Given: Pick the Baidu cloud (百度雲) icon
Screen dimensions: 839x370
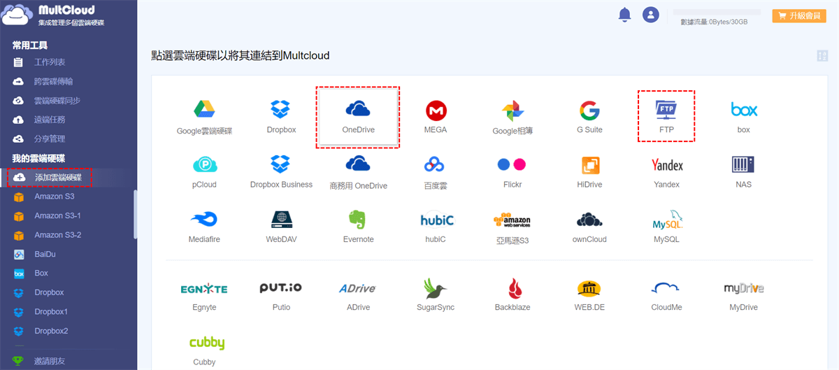Looking at the screenshot, I should (436, 164).
